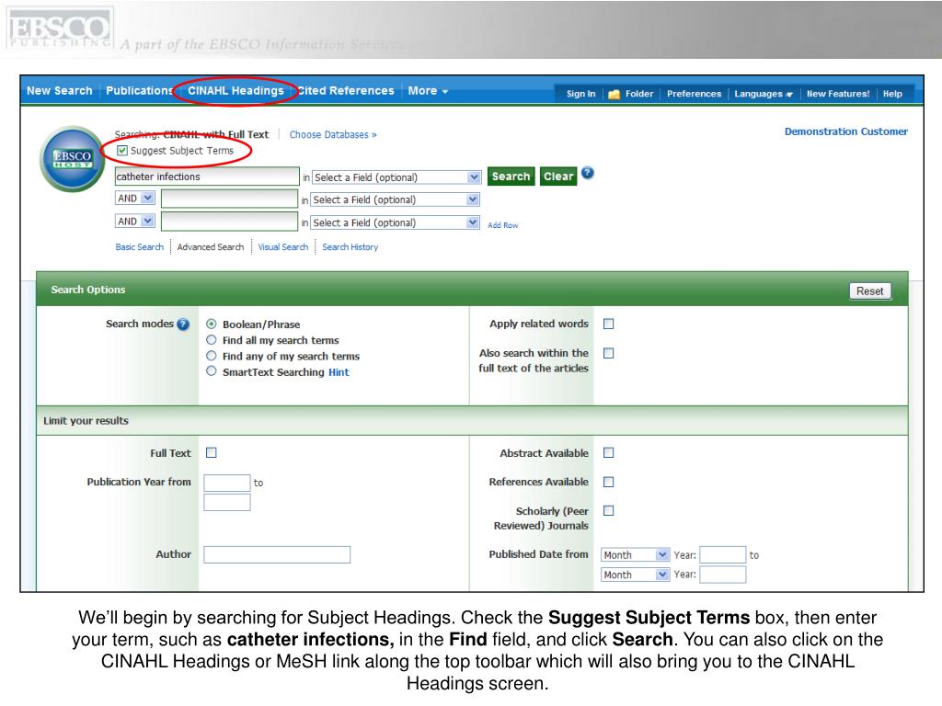Open New Features! link
Viewport: 942px width, 706px height.
pyautogui.click(x=838, y=94)
